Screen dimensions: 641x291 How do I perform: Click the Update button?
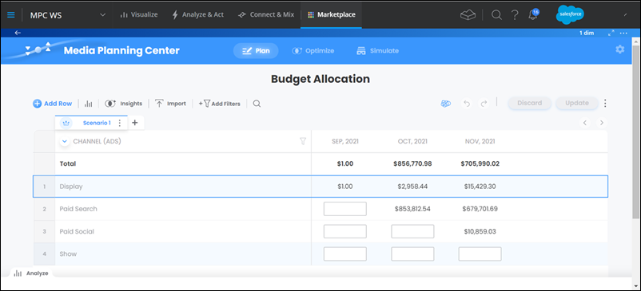[x=577, y=103]
